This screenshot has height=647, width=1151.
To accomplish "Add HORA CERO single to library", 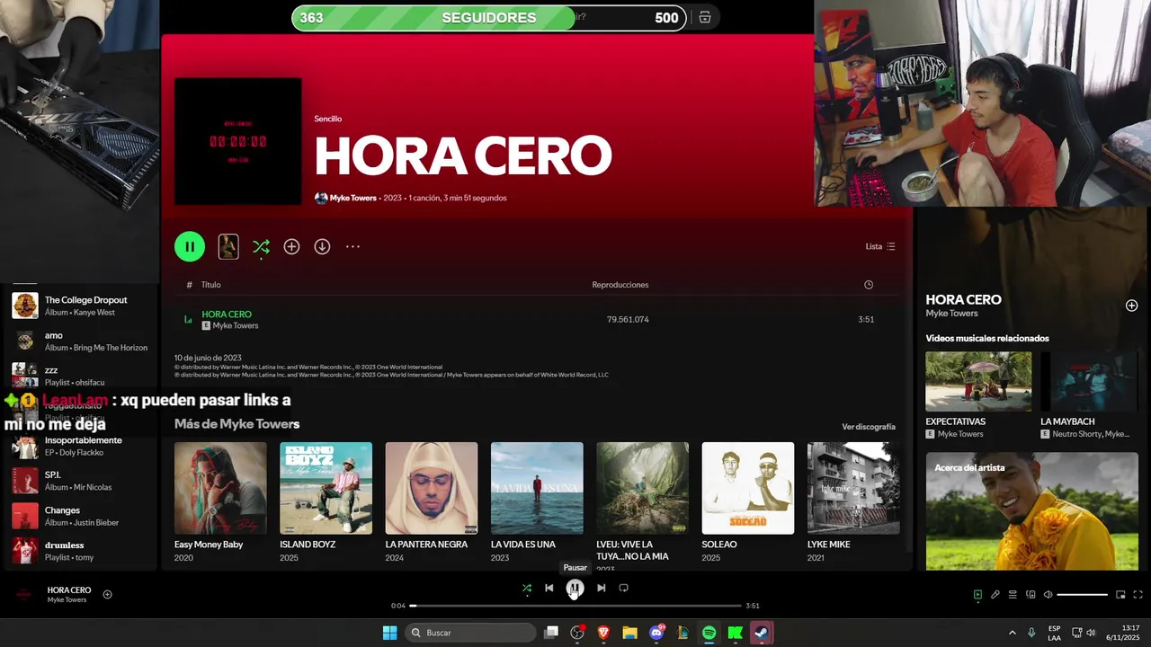I will coord(291,246).
